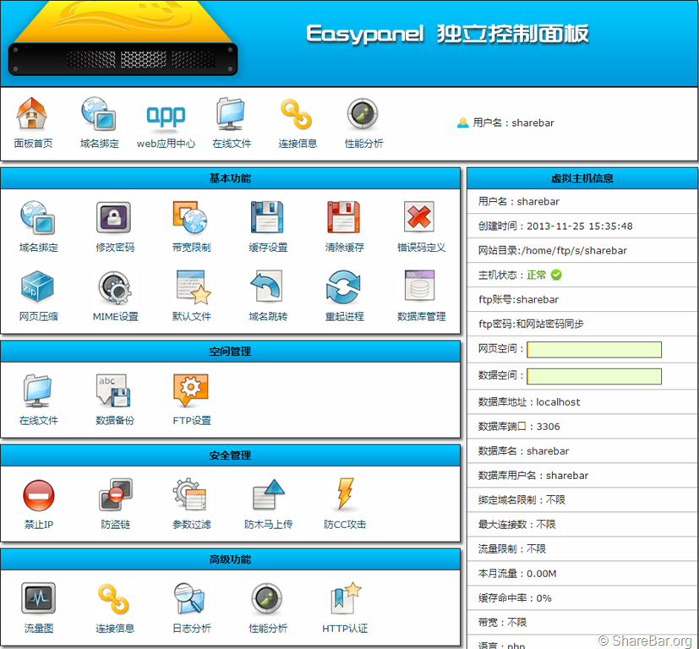699x649 pixels.
Task: Click the 数据空间 usage field
Action: coord(594,376)
